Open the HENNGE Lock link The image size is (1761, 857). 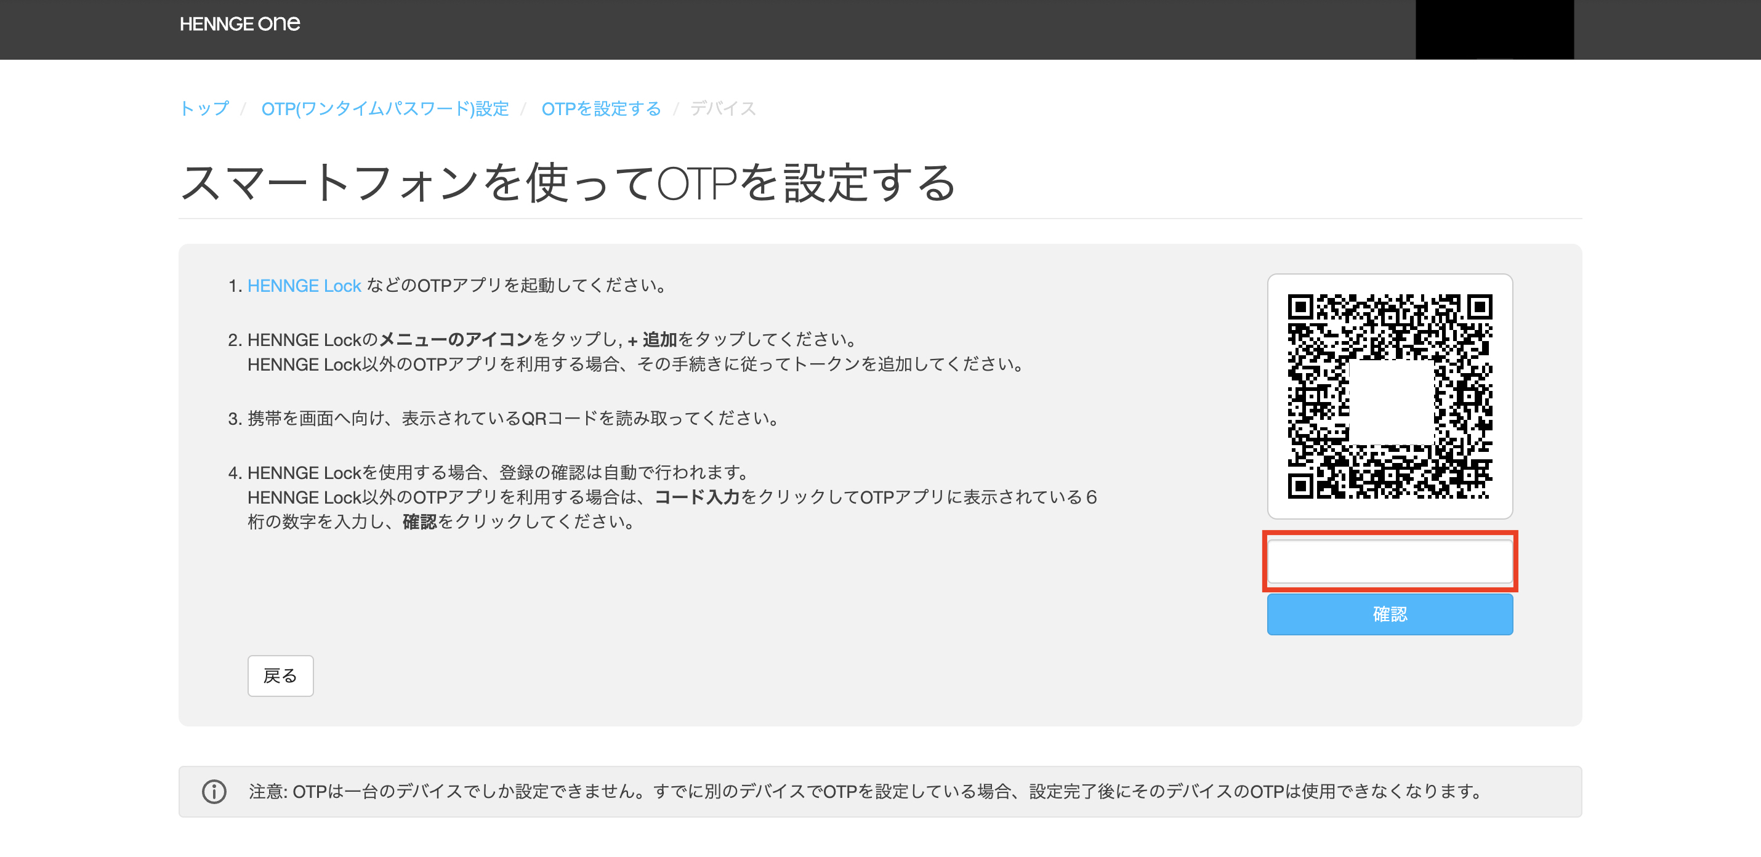point(304,286)
